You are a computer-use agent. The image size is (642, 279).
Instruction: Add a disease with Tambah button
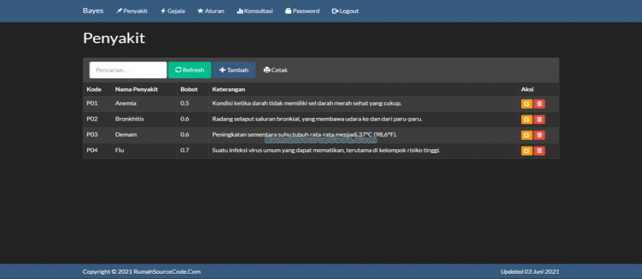click(x=234, y=70)
